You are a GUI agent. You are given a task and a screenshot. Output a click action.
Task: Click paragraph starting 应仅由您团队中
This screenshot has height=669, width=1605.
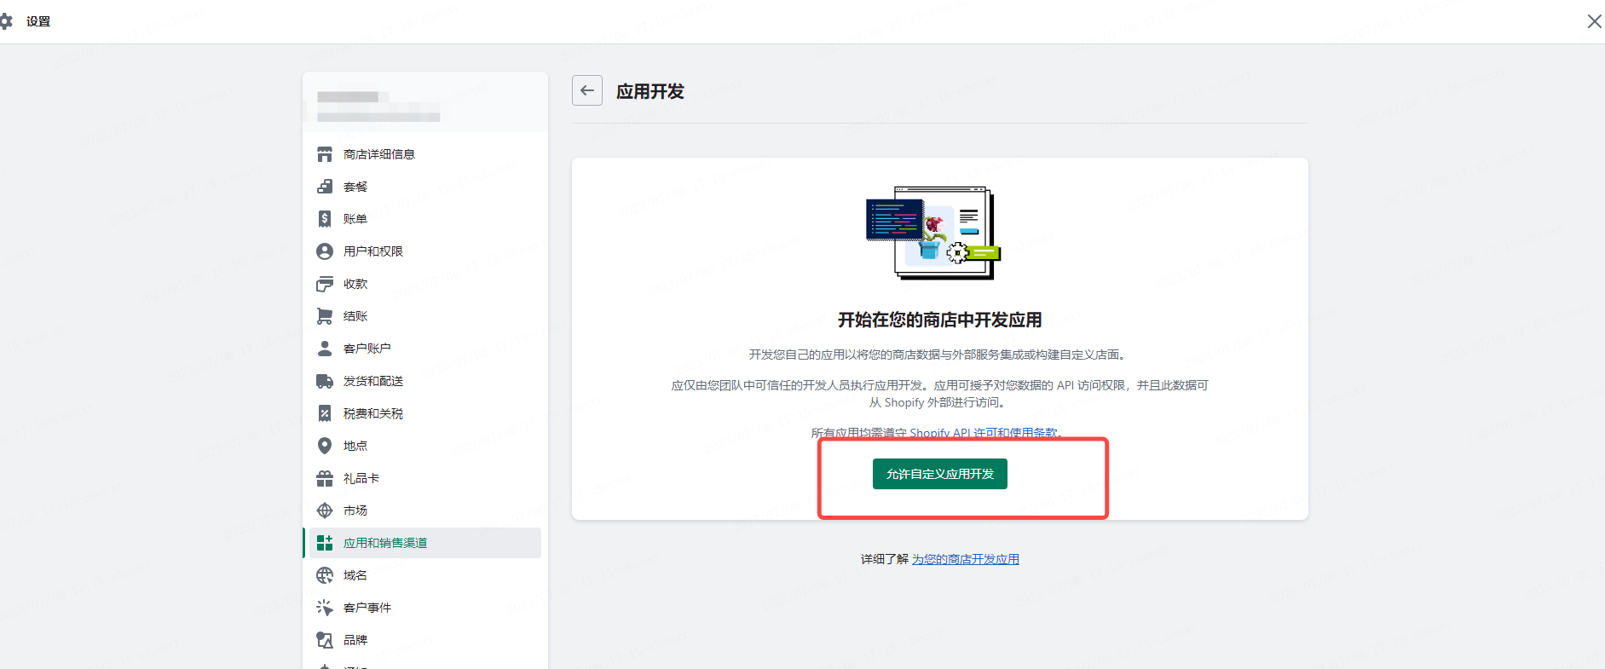[939, 394]
